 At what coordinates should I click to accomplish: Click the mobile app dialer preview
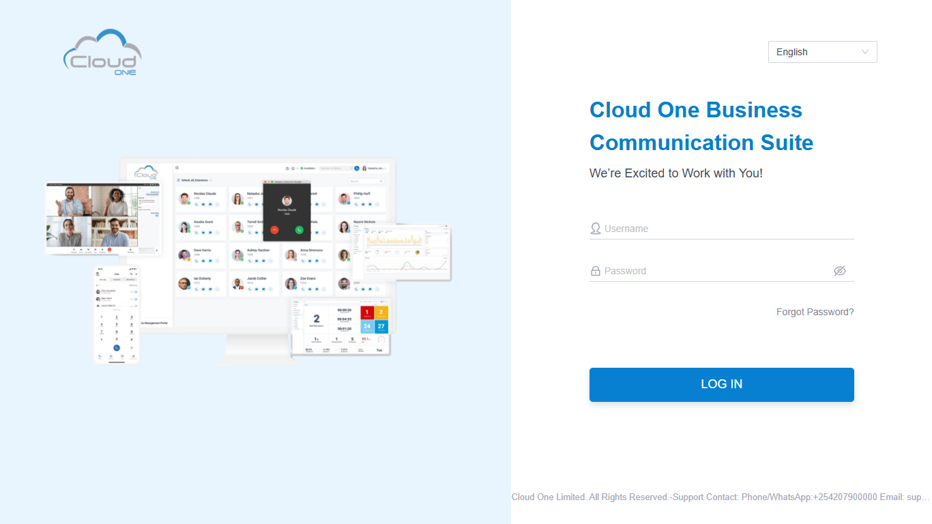point(117,315)
